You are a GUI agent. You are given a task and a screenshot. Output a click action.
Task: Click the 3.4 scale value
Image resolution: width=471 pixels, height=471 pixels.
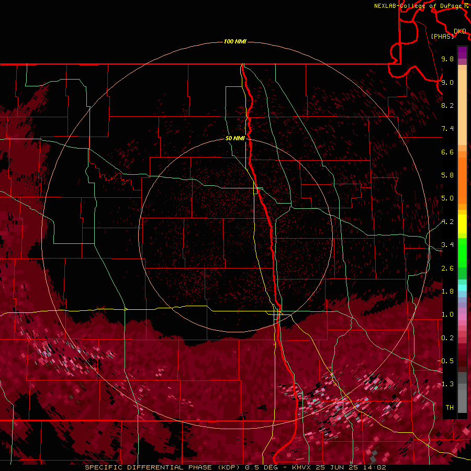447,245
